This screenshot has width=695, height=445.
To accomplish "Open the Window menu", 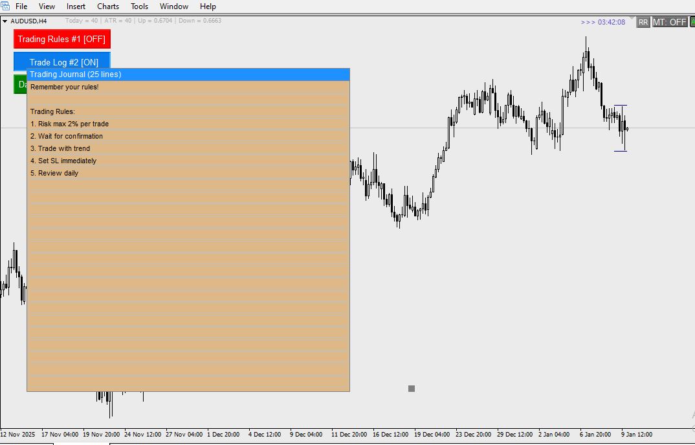I will point(173,6).
